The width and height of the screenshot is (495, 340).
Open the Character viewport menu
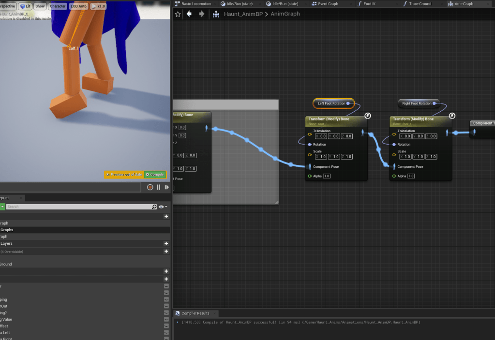point(58,6)
